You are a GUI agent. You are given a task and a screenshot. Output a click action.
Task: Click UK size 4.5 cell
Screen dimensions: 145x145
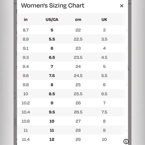pyautogui.click(x=104, y=57)
